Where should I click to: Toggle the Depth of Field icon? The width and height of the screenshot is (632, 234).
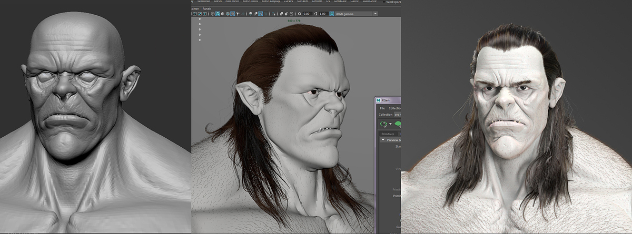(x=265, y=14)
